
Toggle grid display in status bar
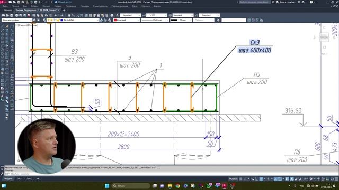click(x=240, y=179)
